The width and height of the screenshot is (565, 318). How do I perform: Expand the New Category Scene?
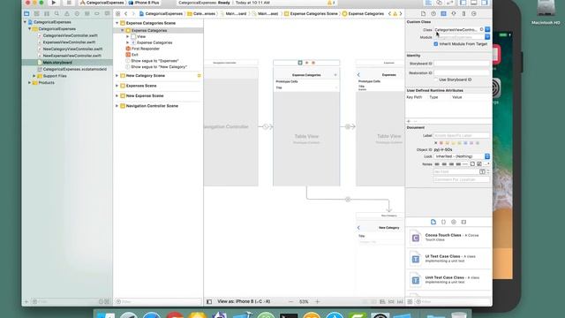point(117,76)
